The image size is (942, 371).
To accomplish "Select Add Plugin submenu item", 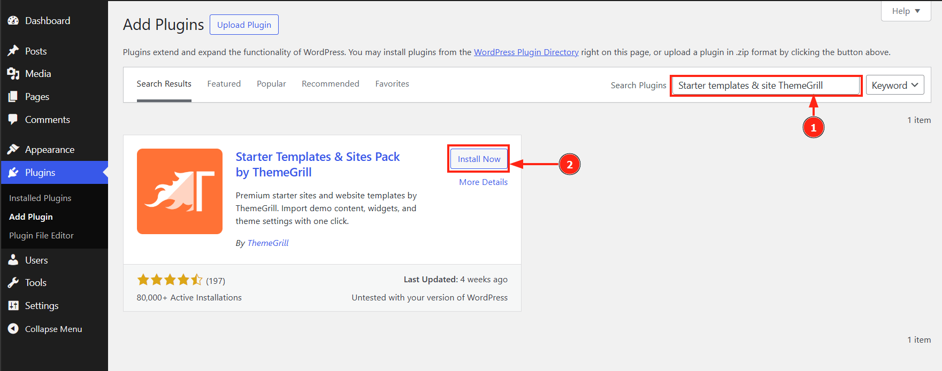I will click(31, 217).
